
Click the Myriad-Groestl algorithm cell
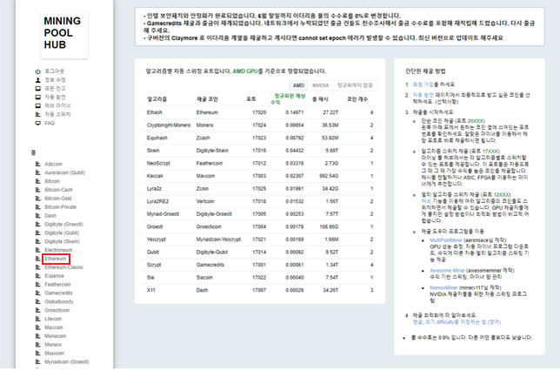163,214
